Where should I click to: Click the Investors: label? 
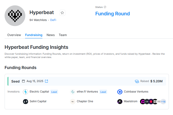(x=14, y=91)
